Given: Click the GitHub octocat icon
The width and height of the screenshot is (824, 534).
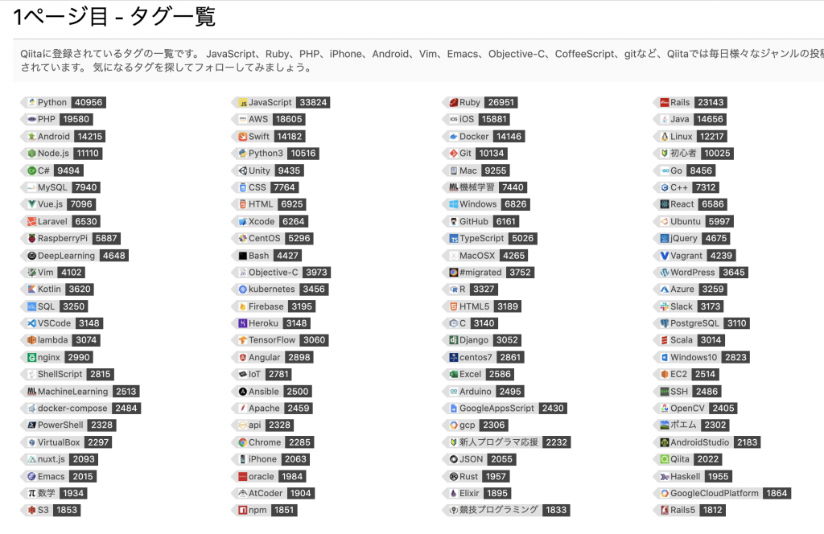Looking at the screenshot, I should pos(453,222).
